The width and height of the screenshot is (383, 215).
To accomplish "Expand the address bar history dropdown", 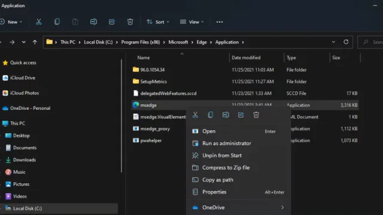I will point(333,42).
